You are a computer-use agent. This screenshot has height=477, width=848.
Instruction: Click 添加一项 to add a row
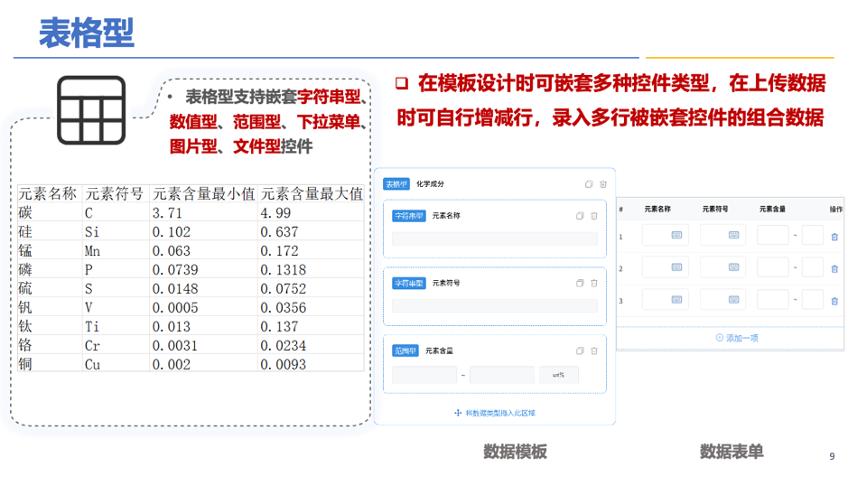(x=736, y=338)
